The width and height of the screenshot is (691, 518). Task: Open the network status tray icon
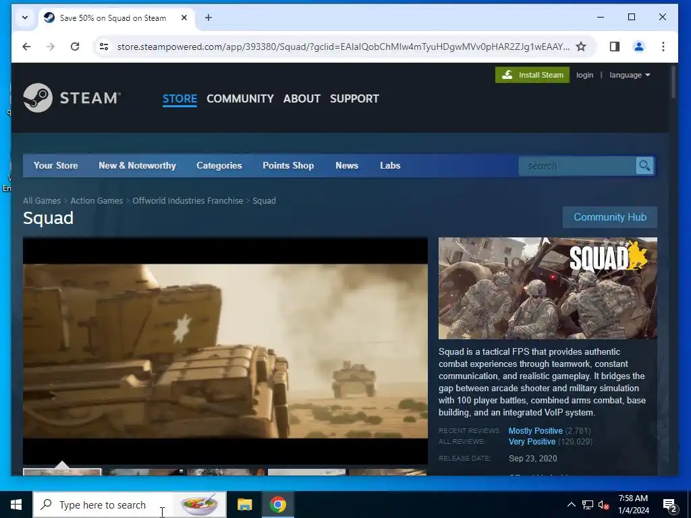(x=588, y=505)
